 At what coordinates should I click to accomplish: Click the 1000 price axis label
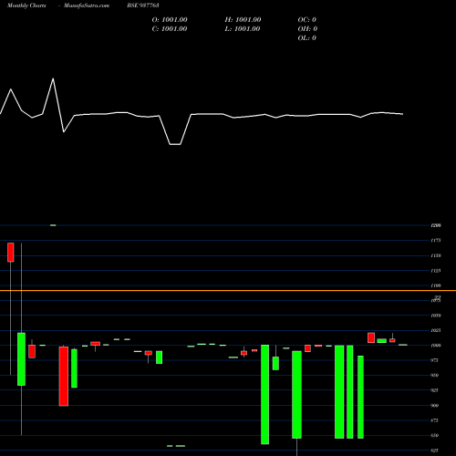pyautogui.click(x=436, y=346)
